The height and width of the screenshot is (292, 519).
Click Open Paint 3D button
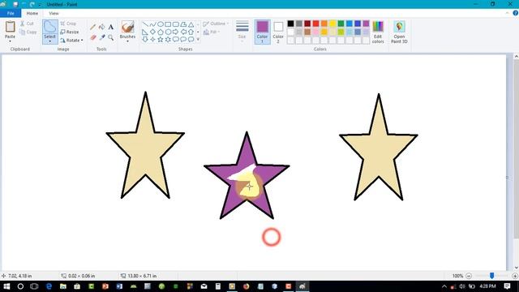pyautogui.click(x=399, y=32)
